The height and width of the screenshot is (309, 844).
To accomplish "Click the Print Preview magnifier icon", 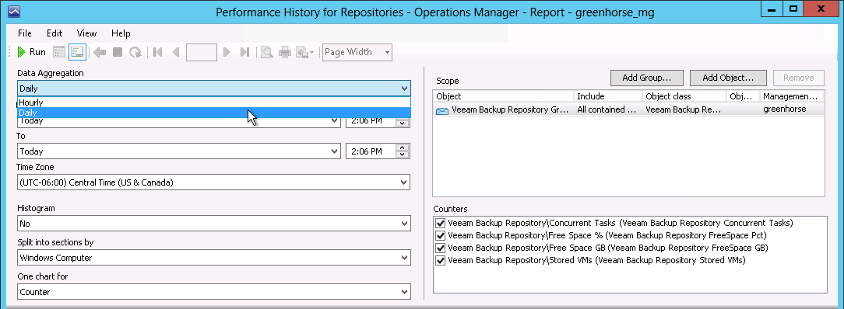I will click(266, 52).
